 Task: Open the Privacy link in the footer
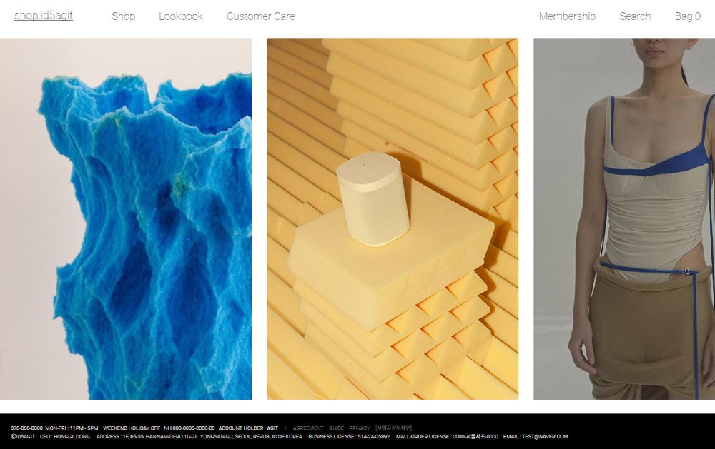click(x=360, y=428)
